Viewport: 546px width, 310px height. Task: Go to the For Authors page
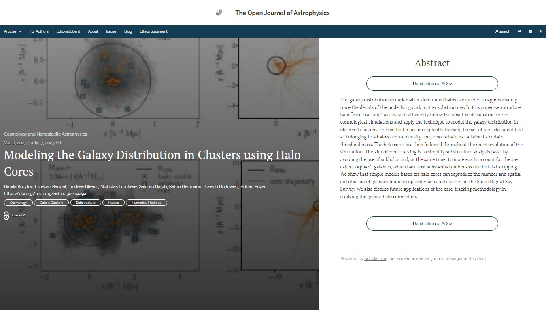pos(39,31)
